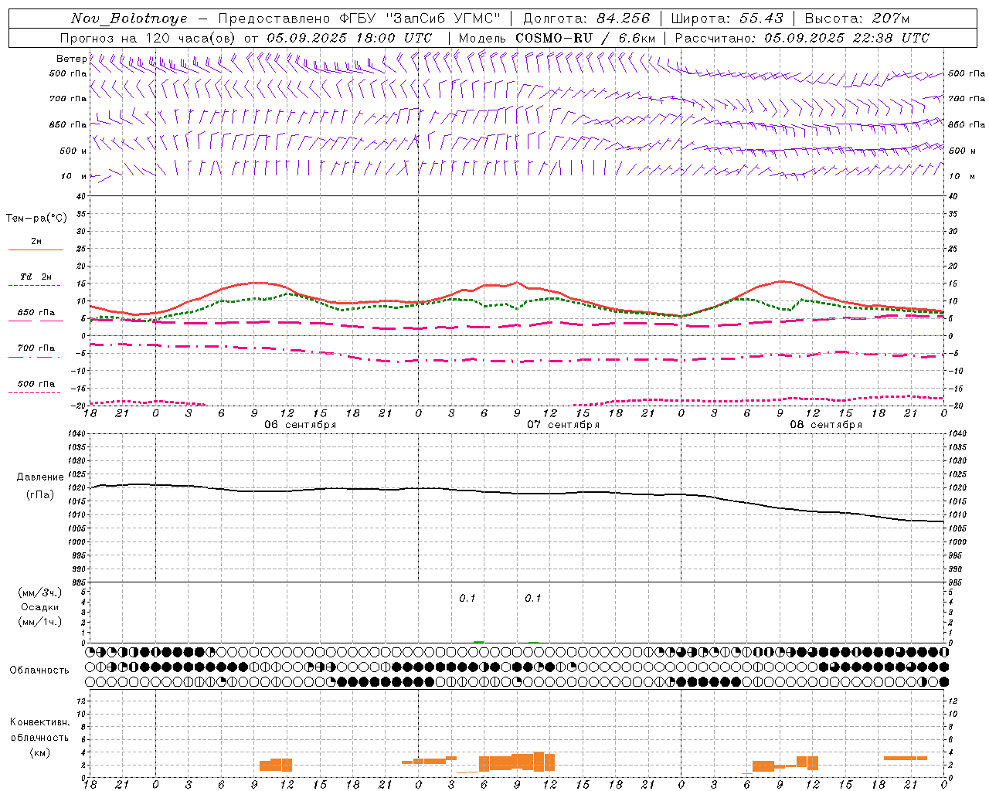Image resolution: width=989 pixels, height=791 pixels.
Task: Click the Конвективн. convective cloud label
Action: [x=39, y=722]
